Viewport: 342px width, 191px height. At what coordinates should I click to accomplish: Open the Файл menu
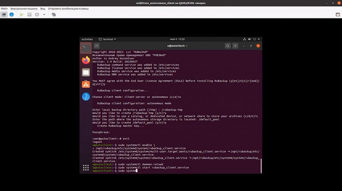4,9
